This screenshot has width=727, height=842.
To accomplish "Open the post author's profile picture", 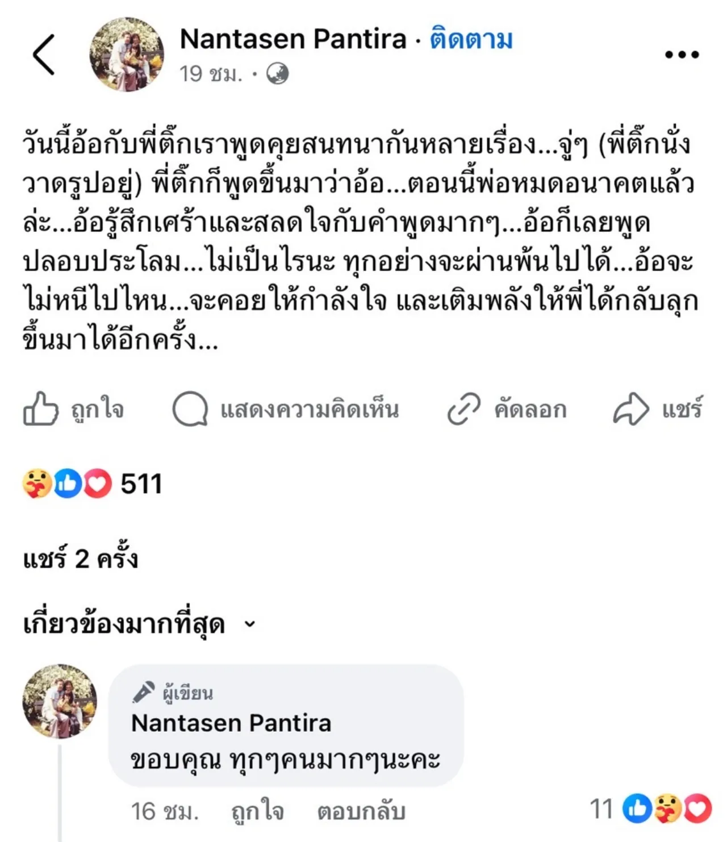I will [x=127, y=55].
